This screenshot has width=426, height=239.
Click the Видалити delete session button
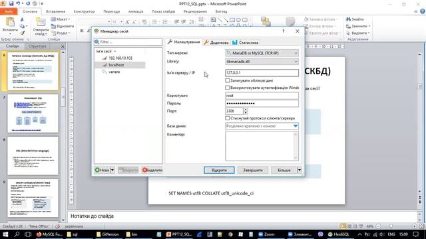point(152,170)
